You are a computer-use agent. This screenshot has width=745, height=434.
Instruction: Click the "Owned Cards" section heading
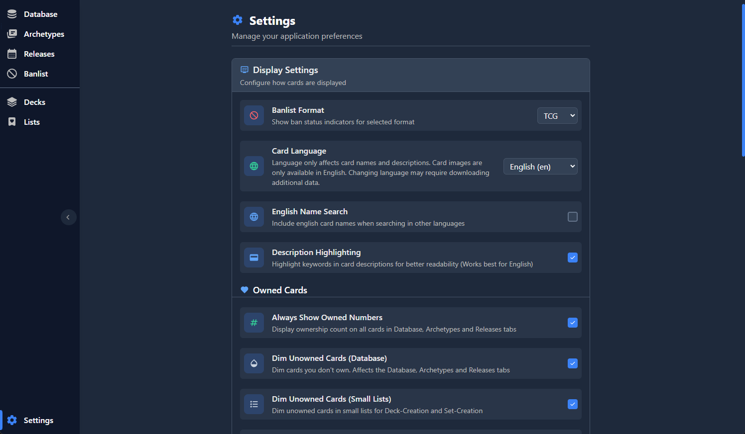[280, 290]
